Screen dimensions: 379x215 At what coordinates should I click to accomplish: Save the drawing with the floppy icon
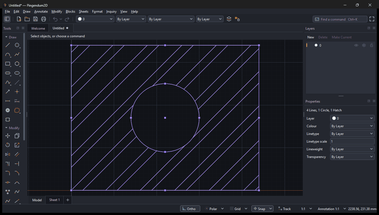[35, 19]
